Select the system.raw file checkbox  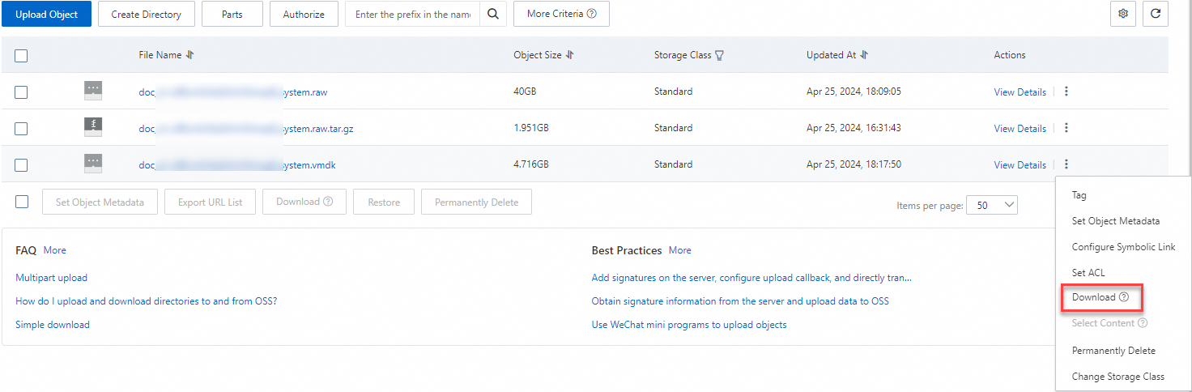point(21,92)
